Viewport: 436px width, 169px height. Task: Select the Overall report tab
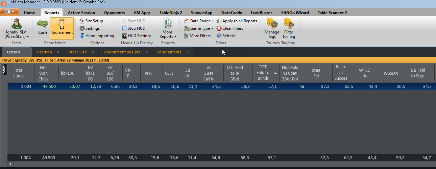tap(14, 52)
